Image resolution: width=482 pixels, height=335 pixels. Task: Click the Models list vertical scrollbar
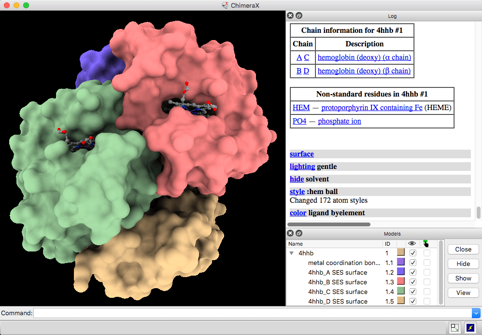point(441,272)
